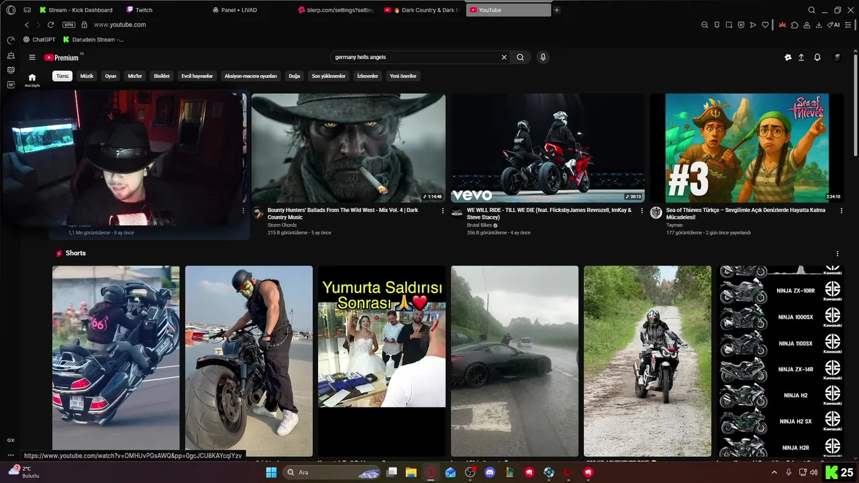Open the GX sidebar item

11,440
